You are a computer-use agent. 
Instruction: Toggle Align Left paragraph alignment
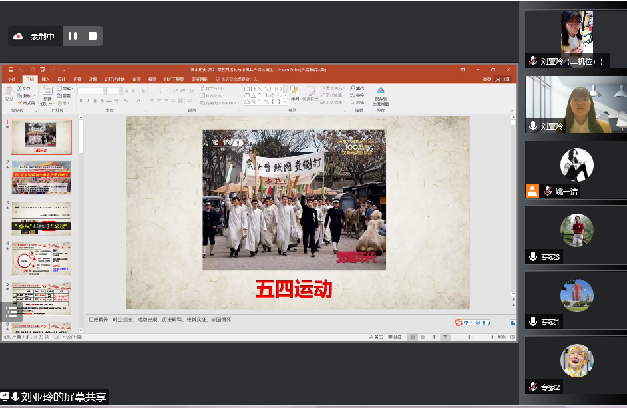[152, 101]
